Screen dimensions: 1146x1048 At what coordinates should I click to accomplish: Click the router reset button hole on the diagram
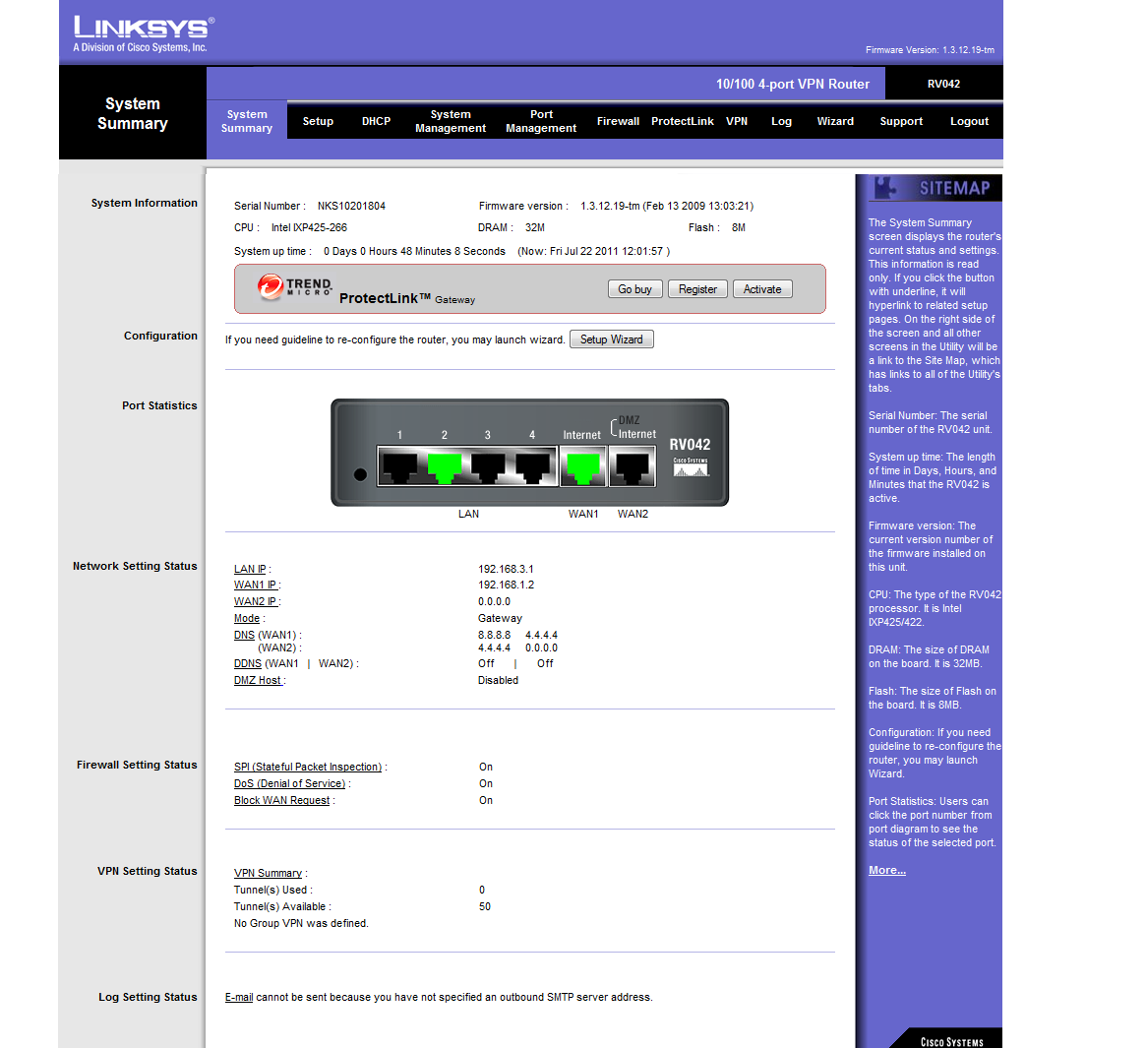click(360, 474)
